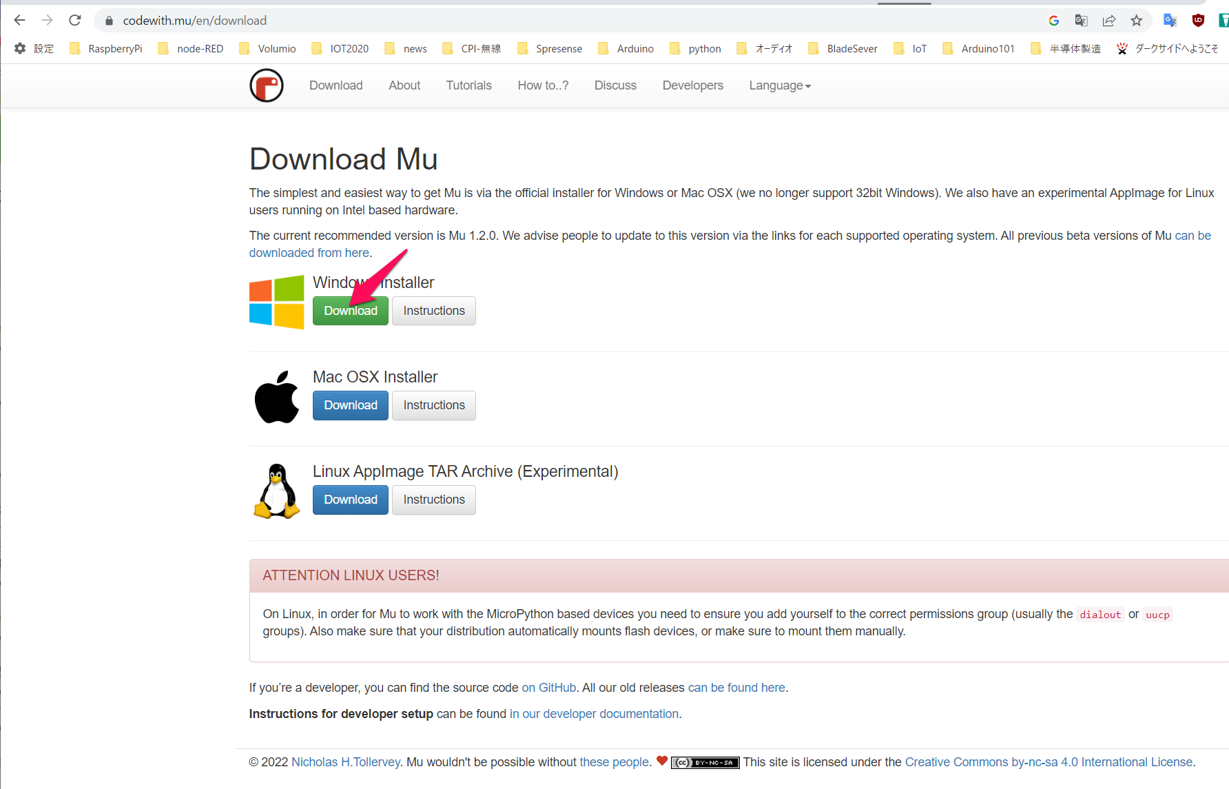Open the Spresense bookmark folder
The height and width of the screenshot is (789, 1229).
[550, 48]
